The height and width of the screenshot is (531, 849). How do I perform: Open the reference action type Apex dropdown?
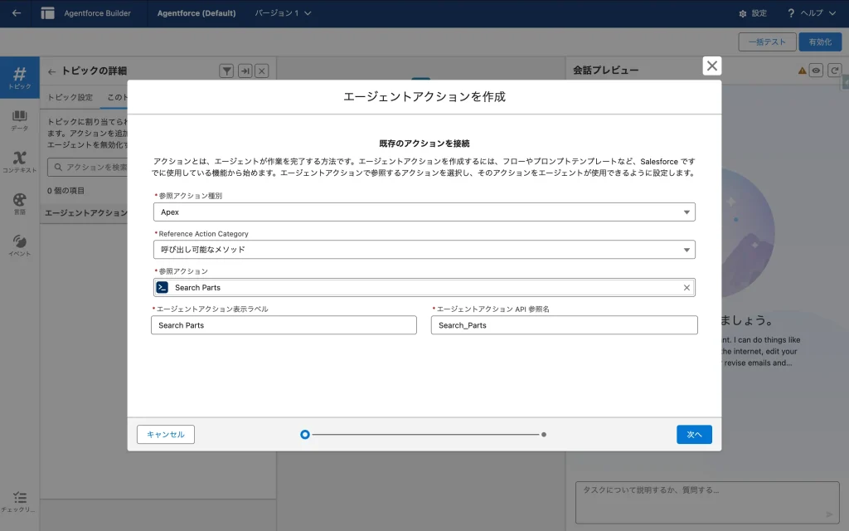click(x=424, y=212)
